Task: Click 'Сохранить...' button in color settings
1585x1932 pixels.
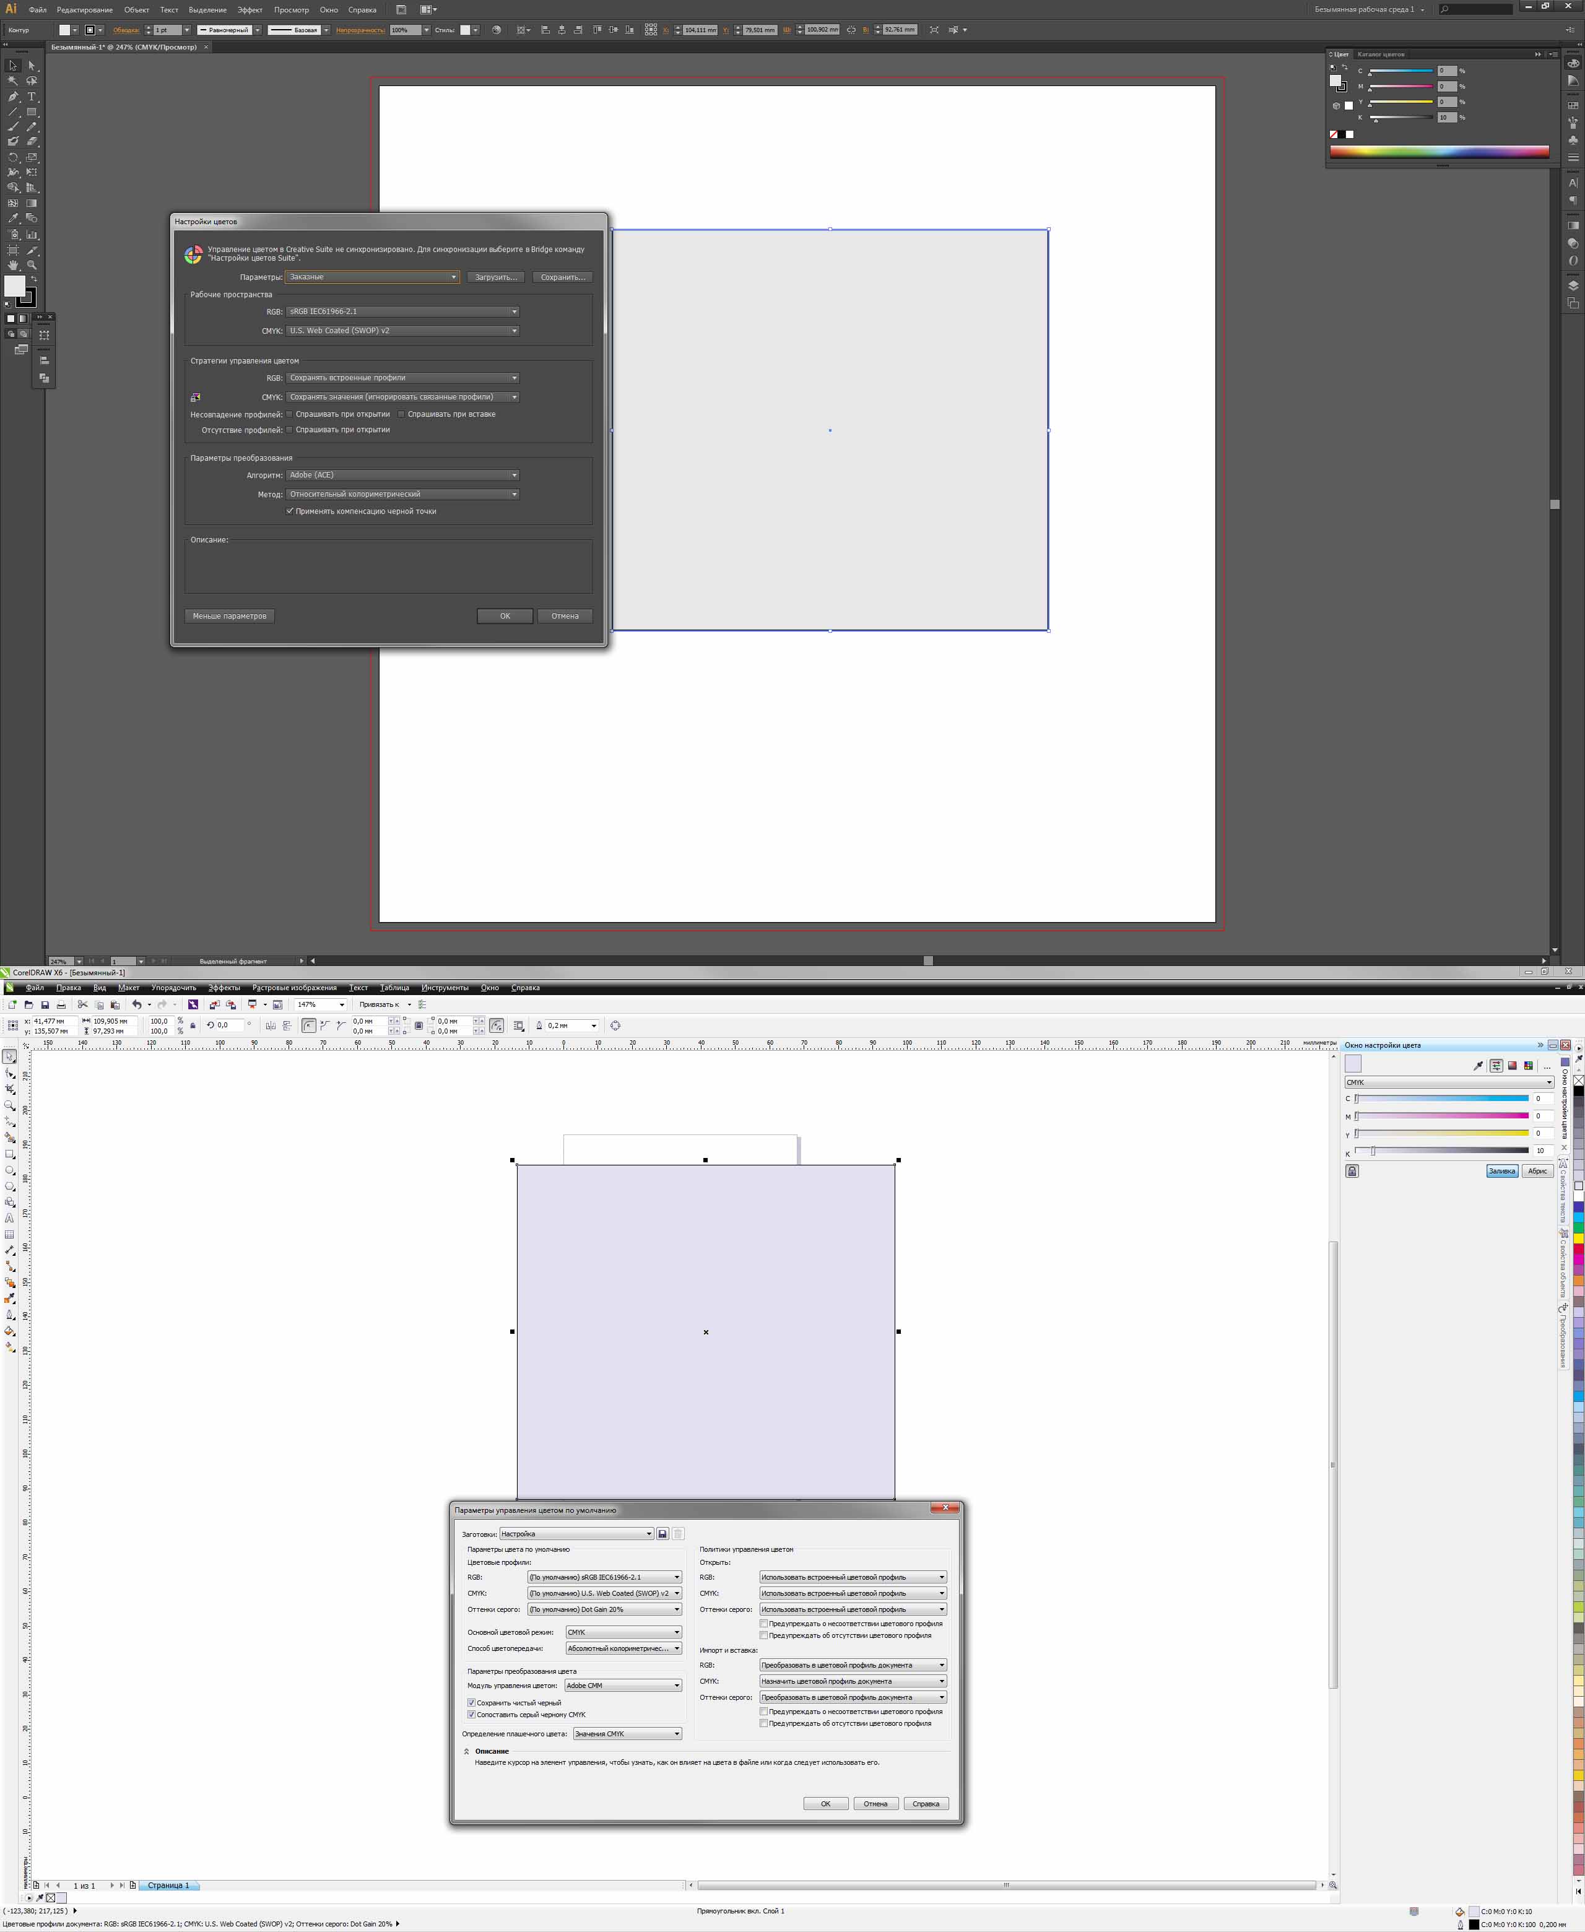Action: click(562, 277)
